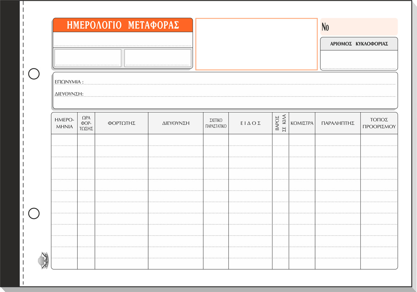
Task: Click the lower punch hole circle
Action: 34,213
